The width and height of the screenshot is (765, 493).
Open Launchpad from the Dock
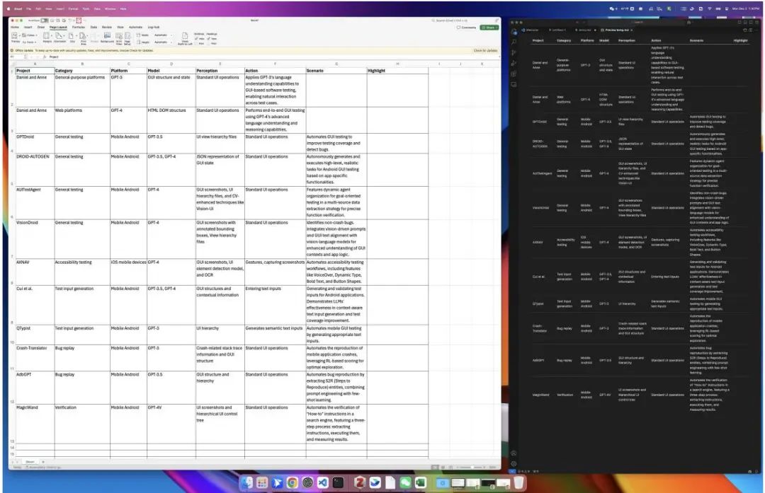[263, 483]
